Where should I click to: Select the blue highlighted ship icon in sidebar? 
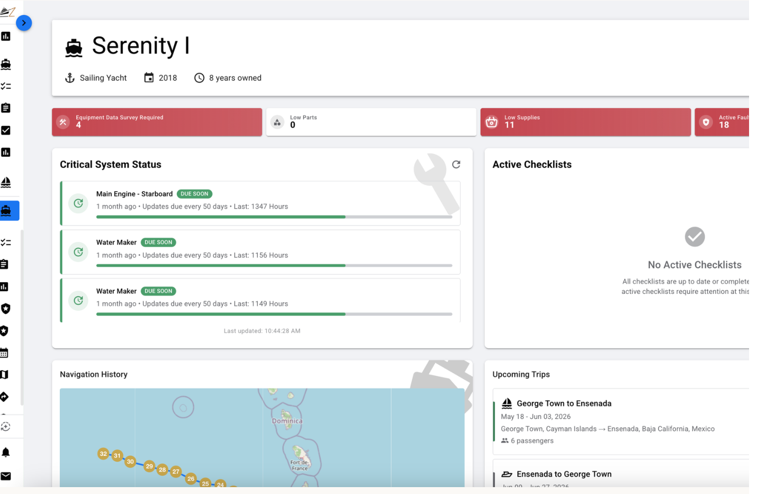(6, 211)
